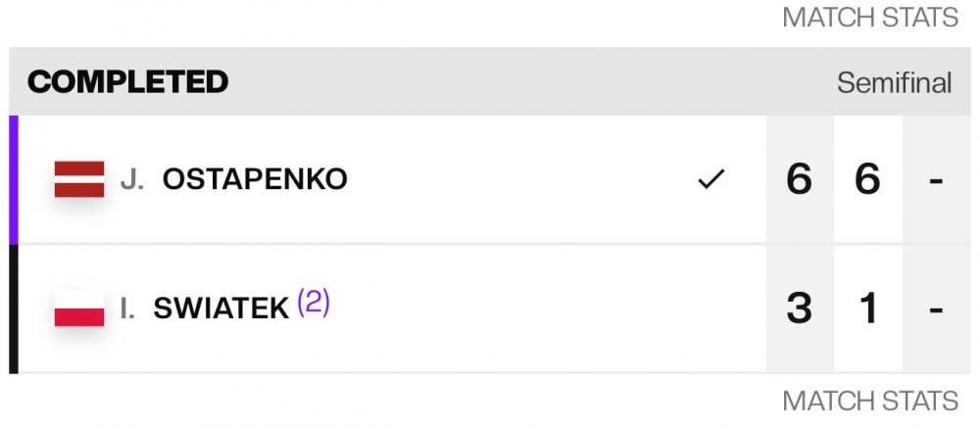
Task: Click Ostapenko's second set score 6
Action: click(x=867, y=180)
